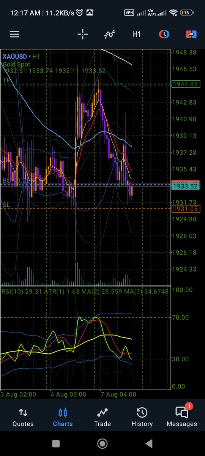Screen dimensions: 205x456
Task: Tap the clock-shaped blue and red icon
Action: [x=164, y=34]
